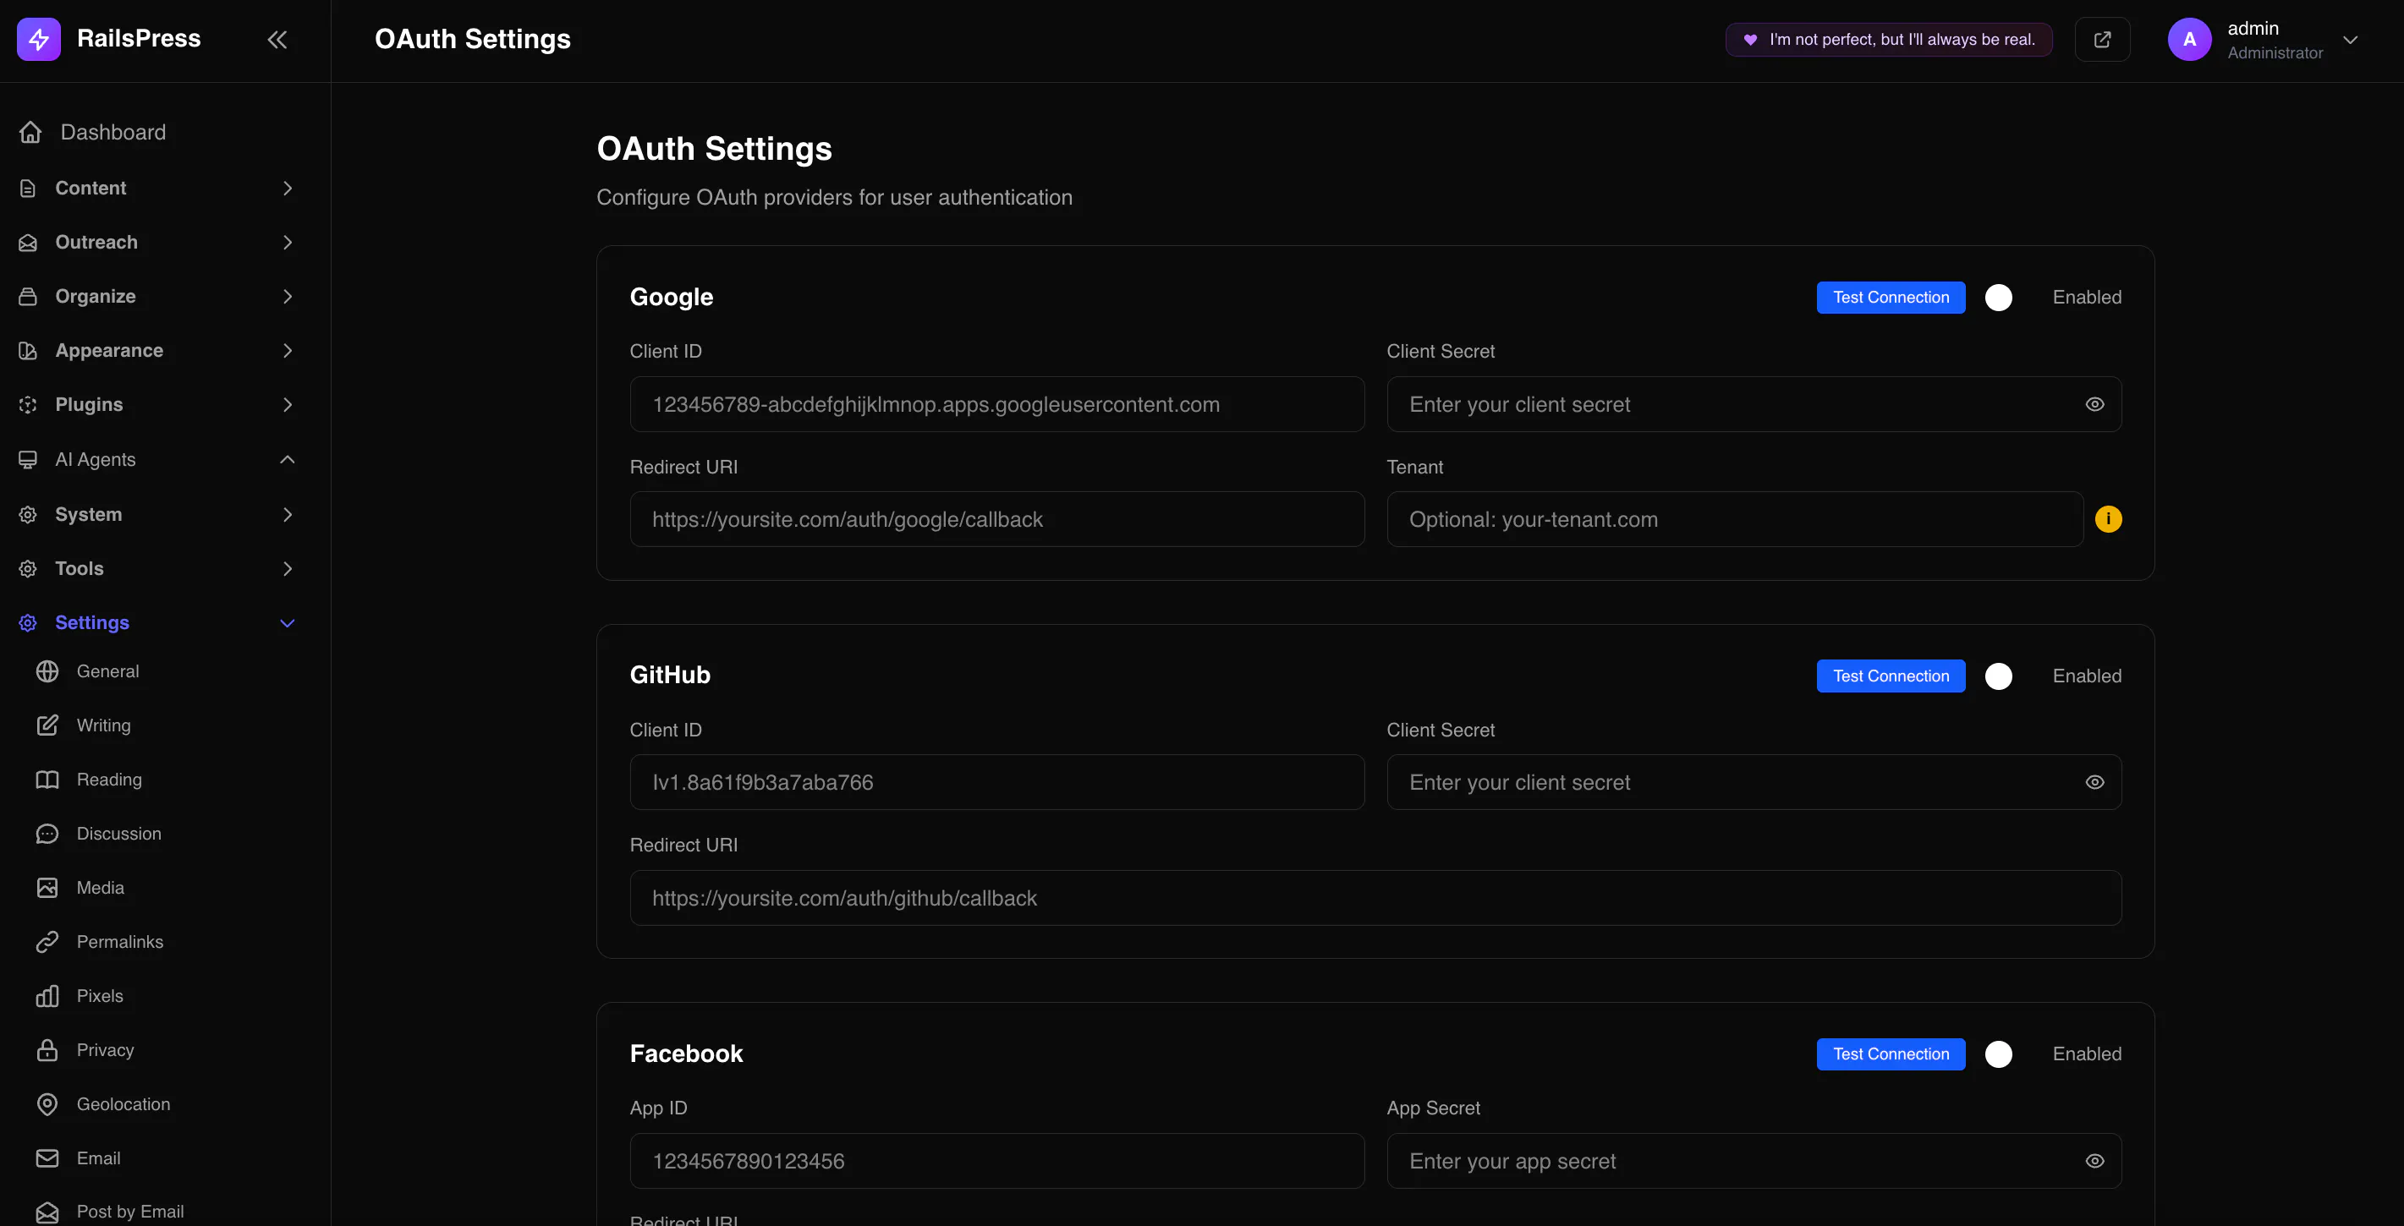
Task: Click the Geolocation pin icon
Action: 47,1105
